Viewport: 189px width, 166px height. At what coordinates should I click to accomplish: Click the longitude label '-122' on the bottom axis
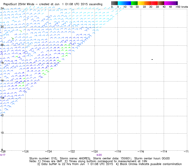point(72,151)
